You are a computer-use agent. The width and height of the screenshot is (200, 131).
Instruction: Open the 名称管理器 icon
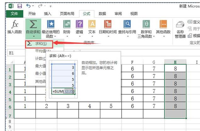pos(180,24)
